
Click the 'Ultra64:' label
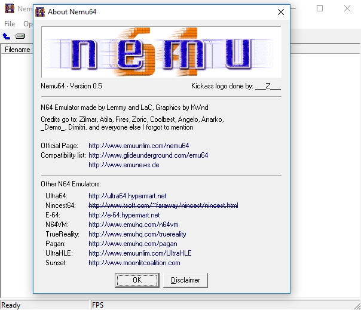point(56,196)
